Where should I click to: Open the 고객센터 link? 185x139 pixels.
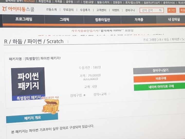point(101,10)
